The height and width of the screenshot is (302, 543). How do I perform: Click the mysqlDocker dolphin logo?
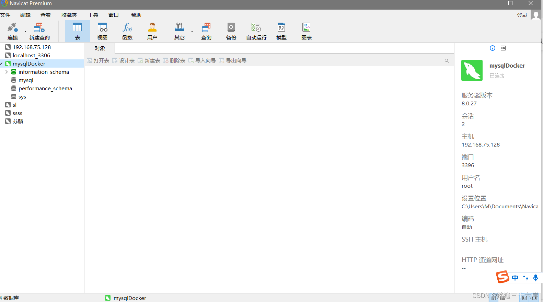coord(472,70)
